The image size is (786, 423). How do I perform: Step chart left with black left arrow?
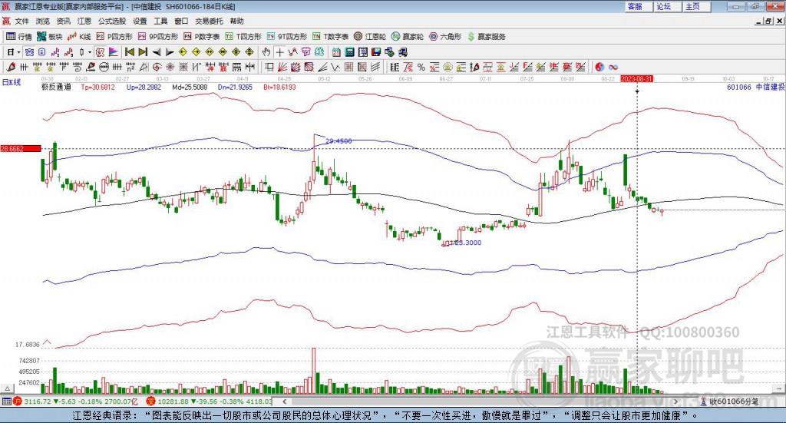pyautogui.click(x=157, y=52)
